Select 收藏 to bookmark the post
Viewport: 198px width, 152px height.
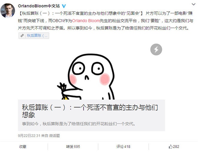(23, 147)
